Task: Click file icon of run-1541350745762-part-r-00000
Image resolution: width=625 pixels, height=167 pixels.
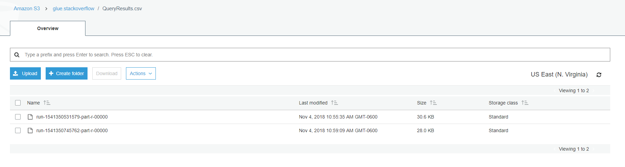Action: (x=30, y=130)
